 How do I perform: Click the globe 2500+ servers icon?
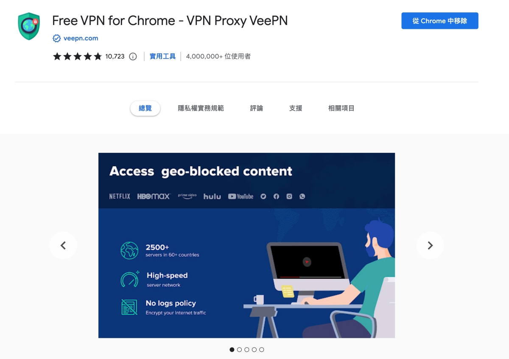tap(129, 250)
